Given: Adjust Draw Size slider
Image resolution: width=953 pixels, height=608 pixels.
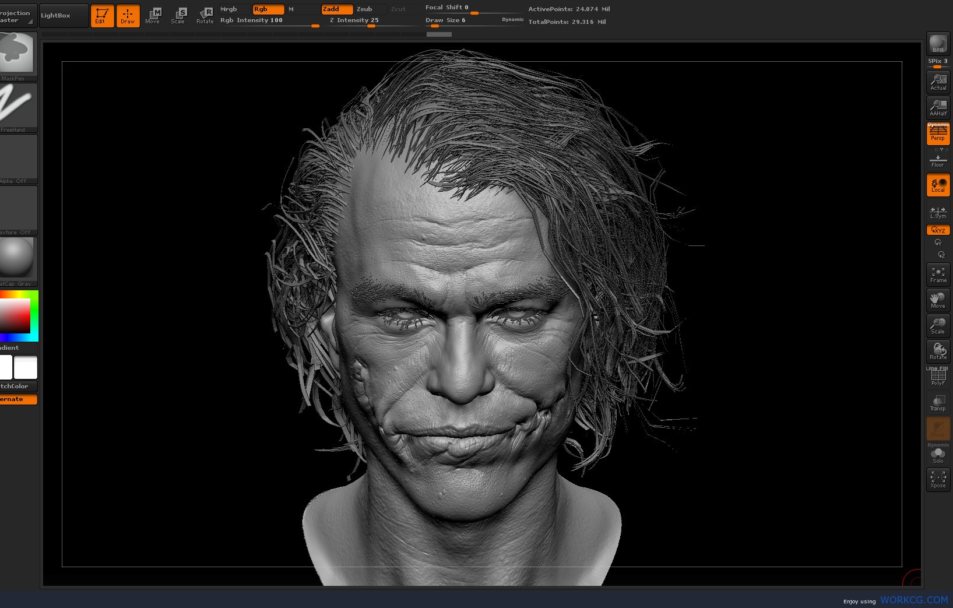Looking at the screenshot, I should [x=460, y=21].
